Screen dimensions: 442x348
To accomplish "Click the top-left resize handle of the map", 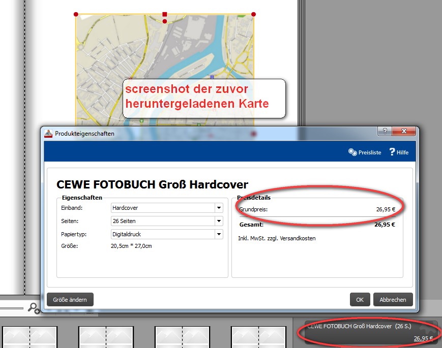I will [x=76, y=14].
